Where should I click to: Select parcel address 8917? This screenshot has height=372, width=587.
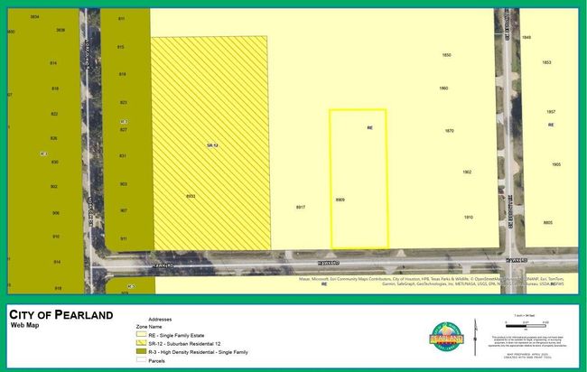coord(301,208)
